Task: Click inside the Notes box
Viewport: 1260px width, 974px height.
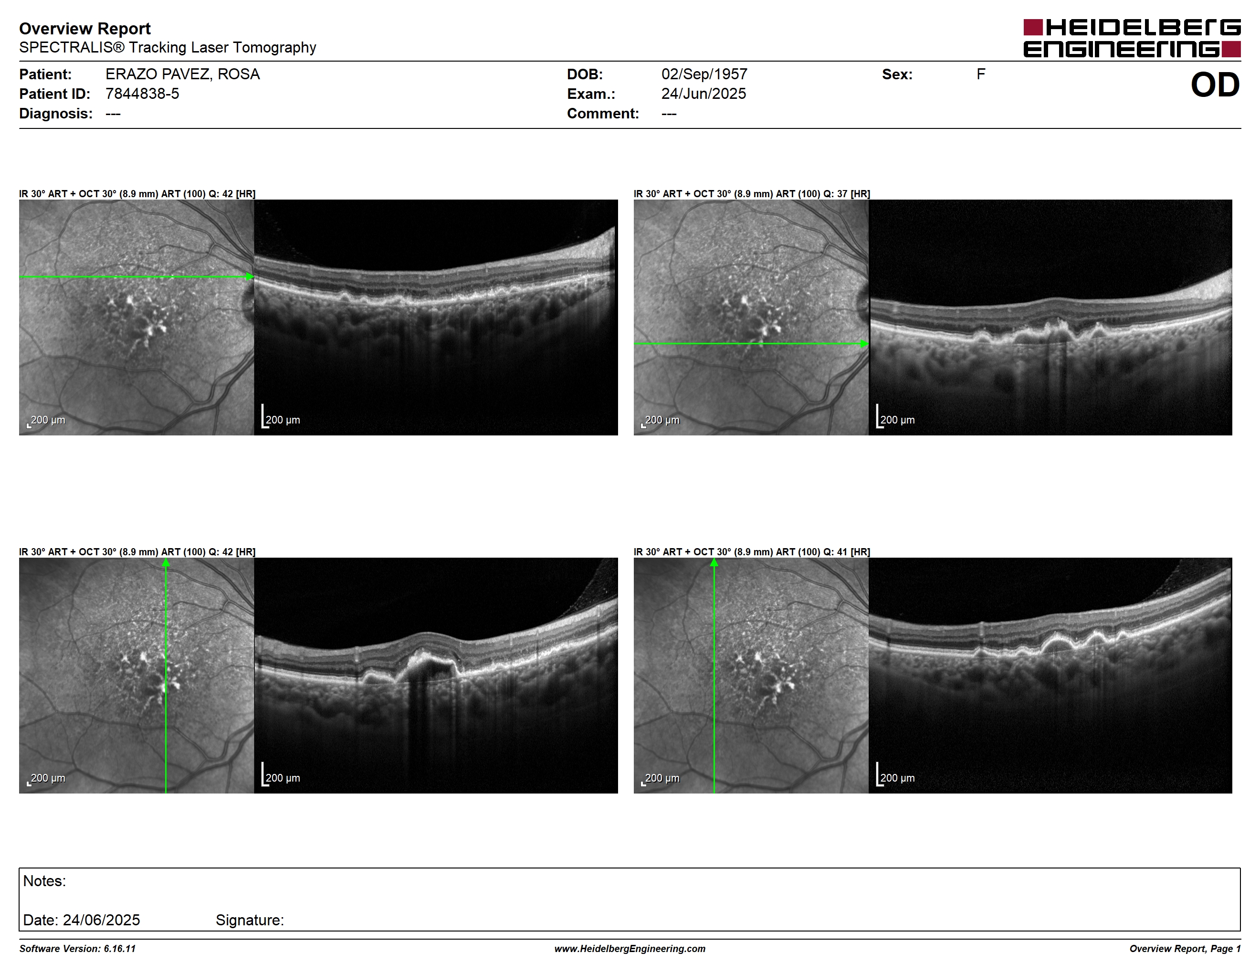Action: click(x=630, y=899)
